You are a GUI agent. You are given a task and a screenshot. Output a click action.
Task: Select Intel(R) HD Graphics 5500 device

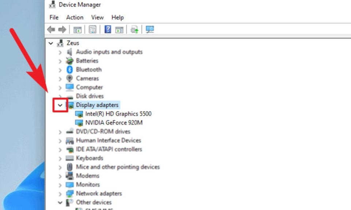click(x=118, y=114)
